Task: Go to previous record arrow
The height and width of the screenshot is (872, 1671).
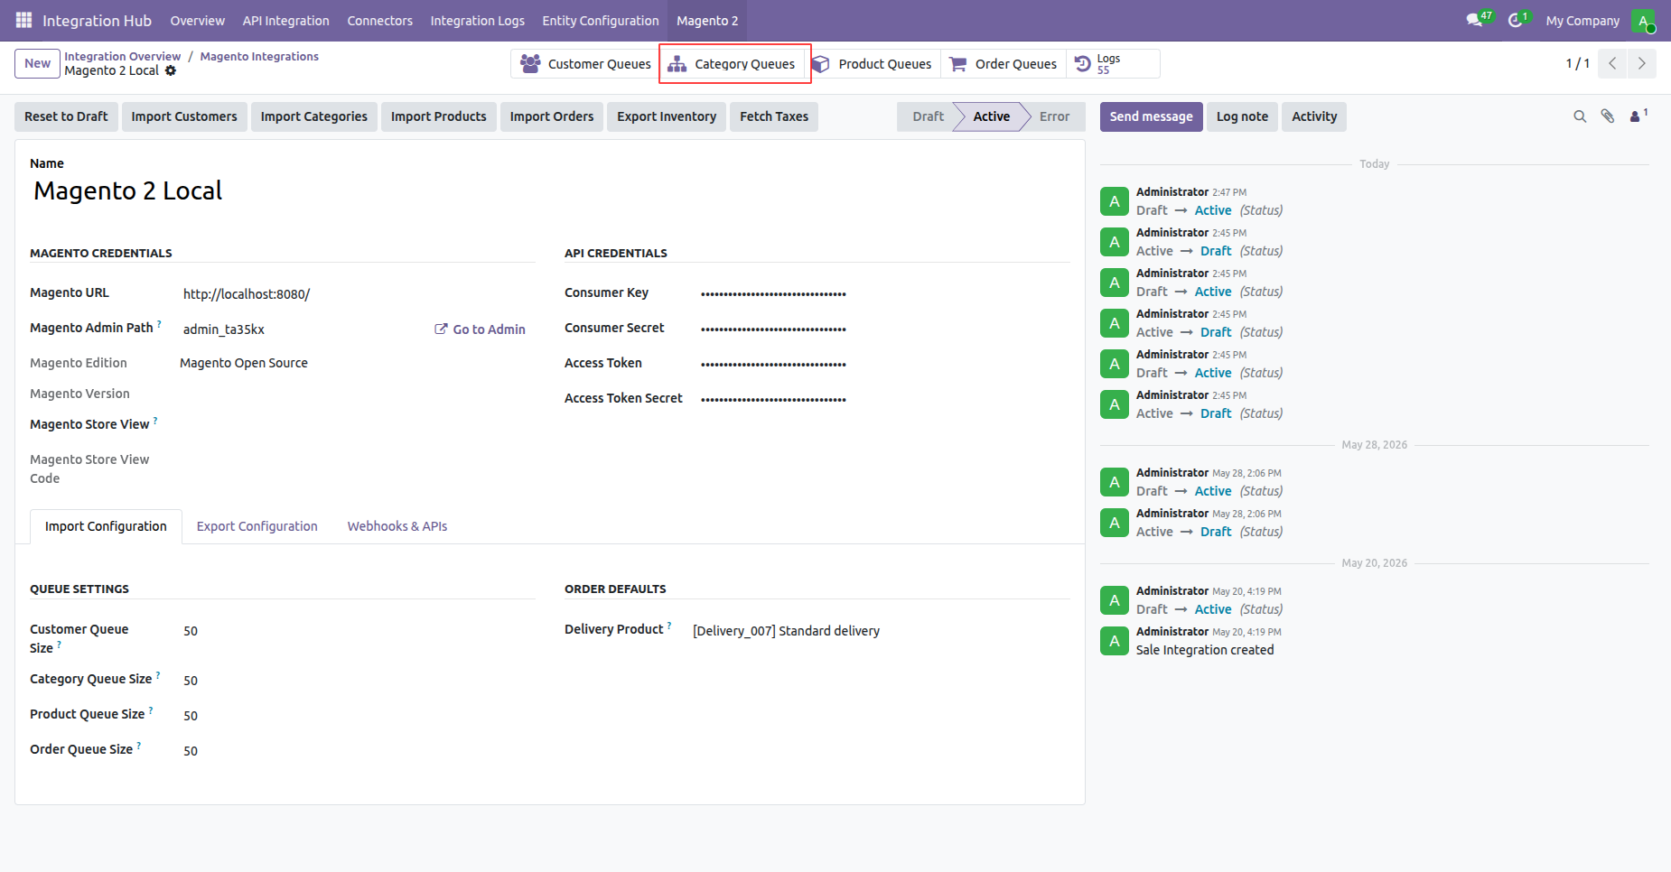Action: (x=1612, y=63)
